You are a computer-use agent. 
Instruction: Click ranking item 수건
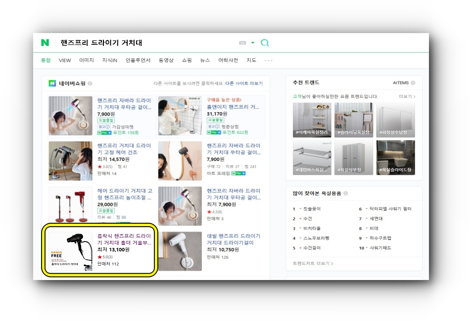point(308,219)
